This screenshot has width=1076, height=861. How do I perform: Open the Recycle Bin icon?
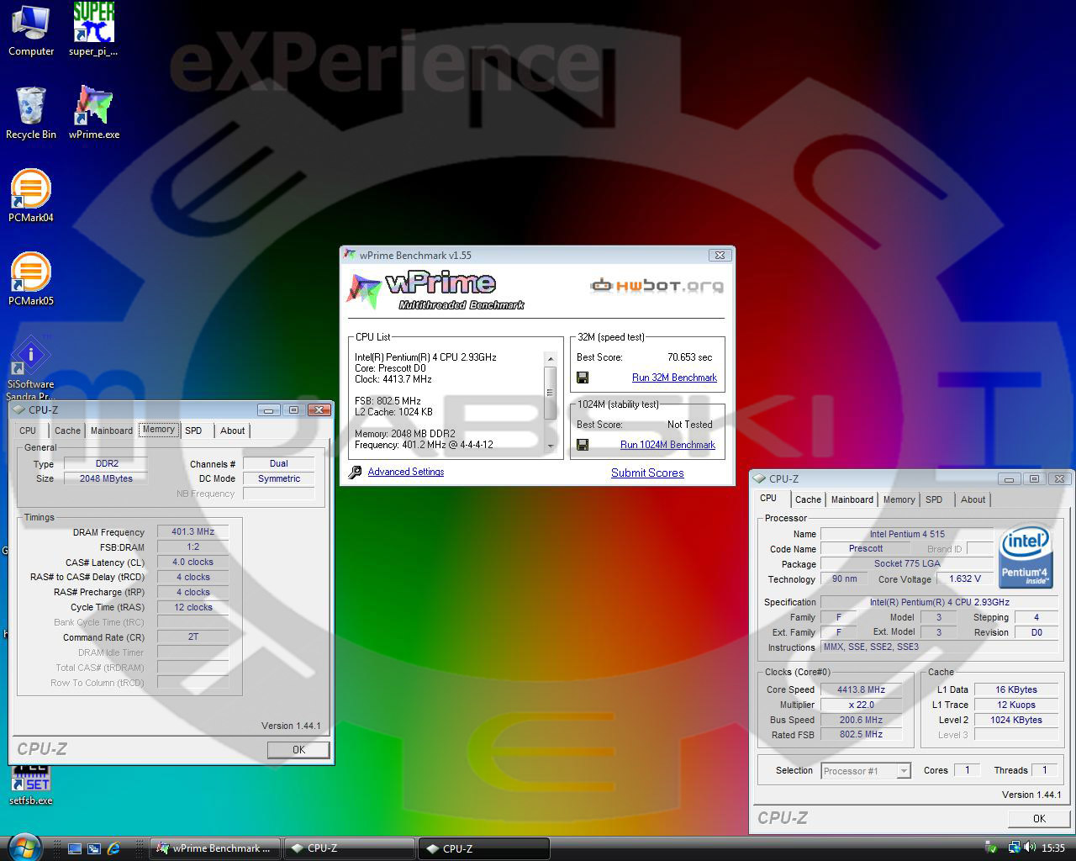click(x=30, y=112)
